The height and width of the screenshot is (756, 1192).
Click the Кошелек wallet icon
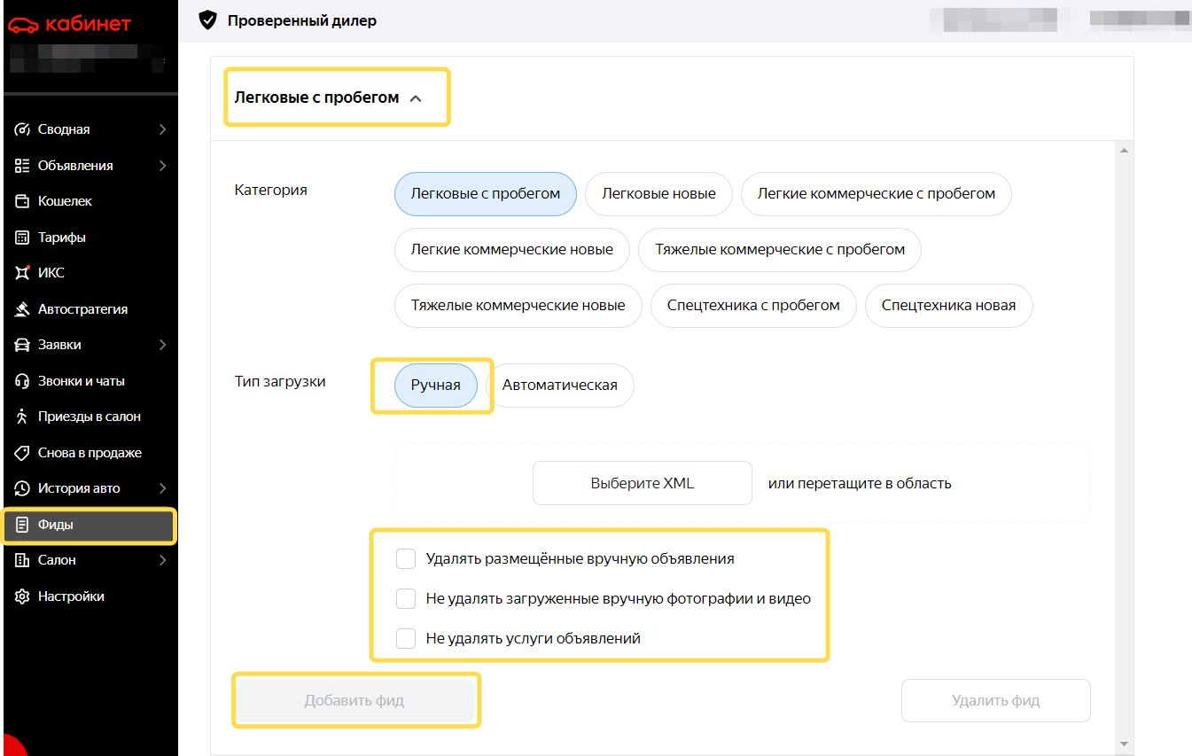[x=23, y=201]
